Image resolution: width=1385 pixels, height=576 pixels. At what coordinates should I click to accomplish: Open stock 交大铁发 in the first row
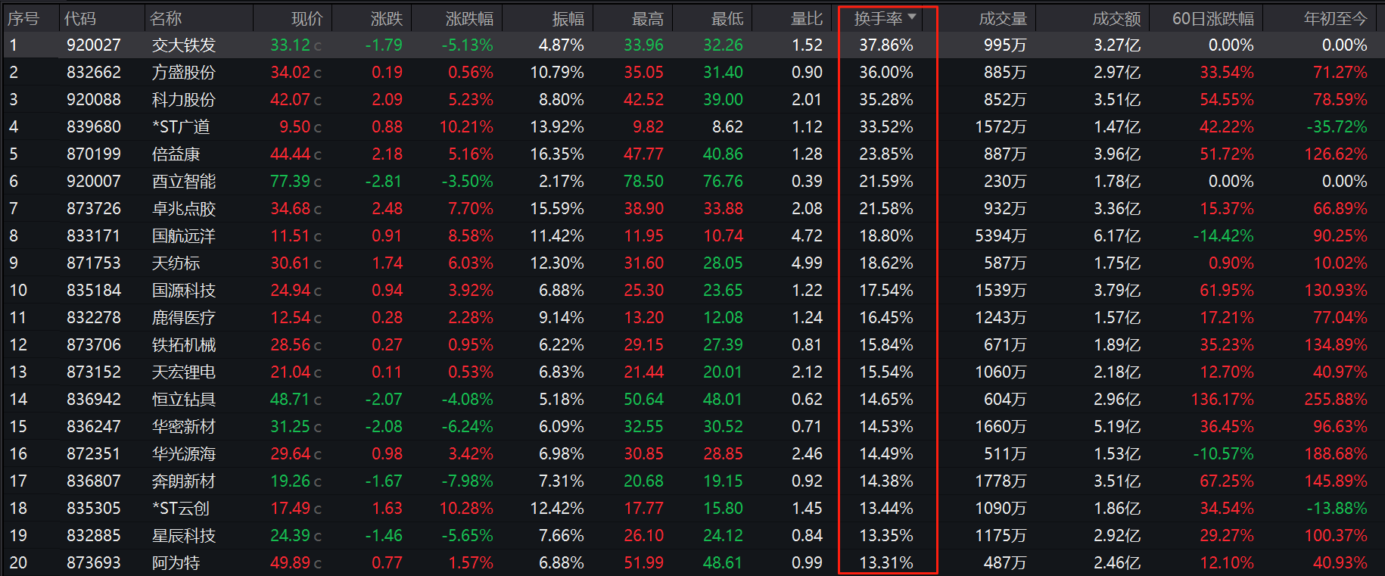click(184, 45)
